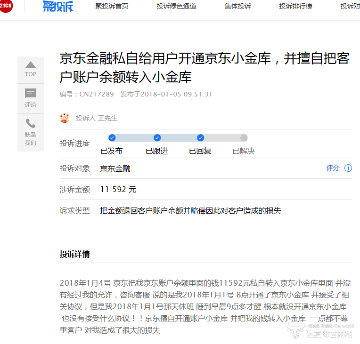The width and height of the screenshot is (360, 344).
Task: Click the complaint detail paragraph
Action: [205, 307]
